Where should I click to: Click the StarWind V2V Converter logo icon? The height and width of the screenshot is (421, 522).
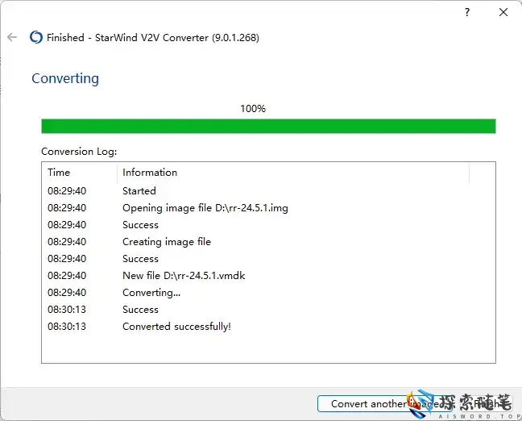[x=35, y=37]
